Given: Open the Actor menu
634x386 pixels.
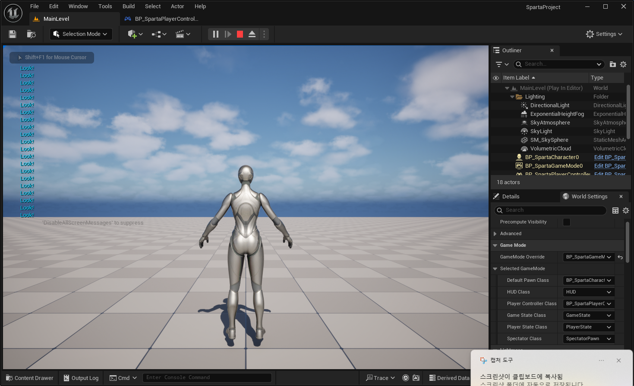Looking at the screenshot, I should click(x=177, y=6).
